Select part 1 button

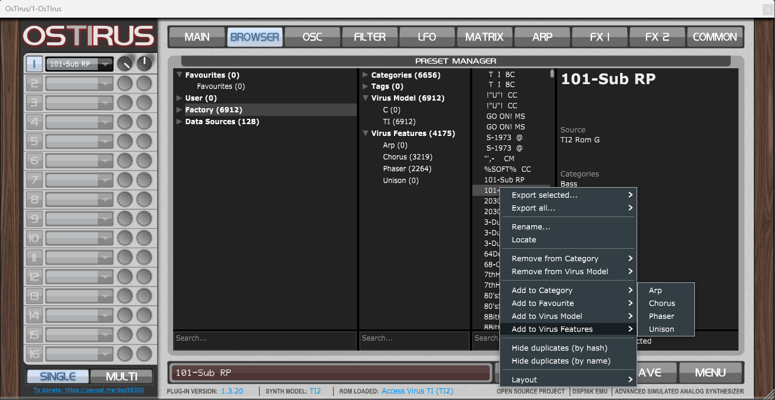(x=34, y=64)
